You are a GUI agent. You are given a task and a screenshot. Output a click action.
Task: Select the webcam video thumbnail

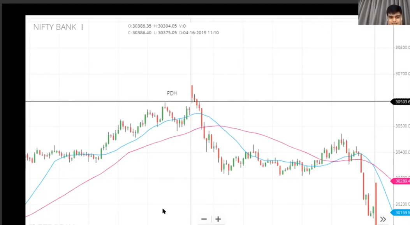(384, 12)
